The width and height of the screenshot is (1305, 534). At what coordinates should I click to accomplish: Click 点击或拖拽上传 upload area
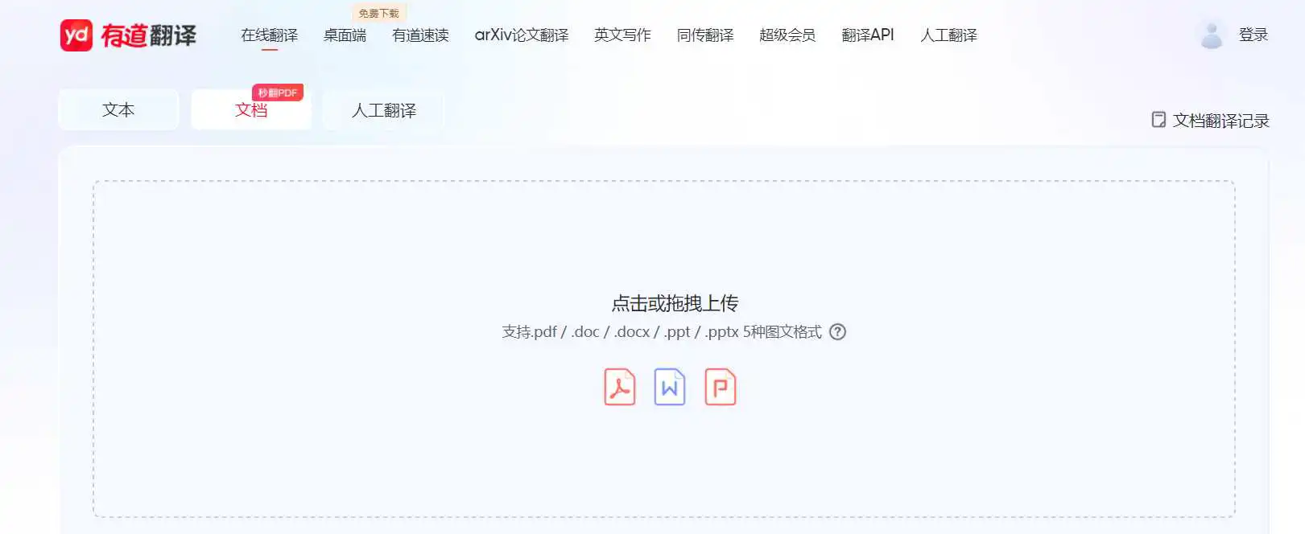[x=664, y=349]
